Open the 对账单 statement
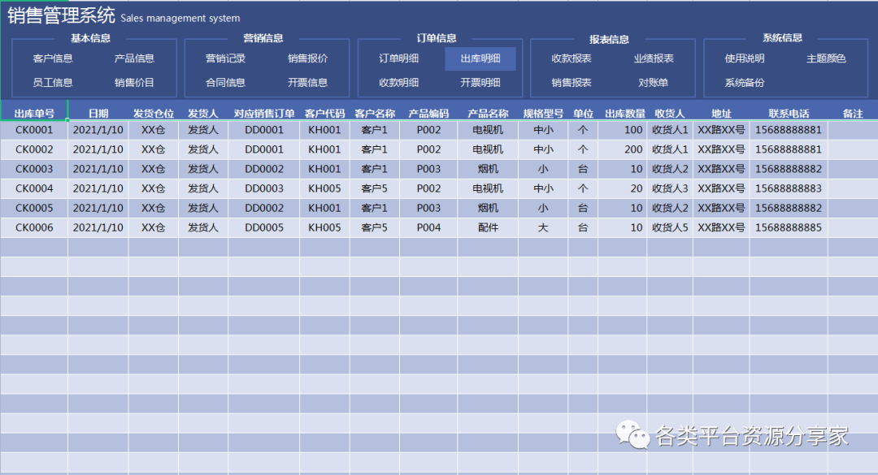This screenshot has width=878, height=475. pyautogui.click(x=653, y=82)
